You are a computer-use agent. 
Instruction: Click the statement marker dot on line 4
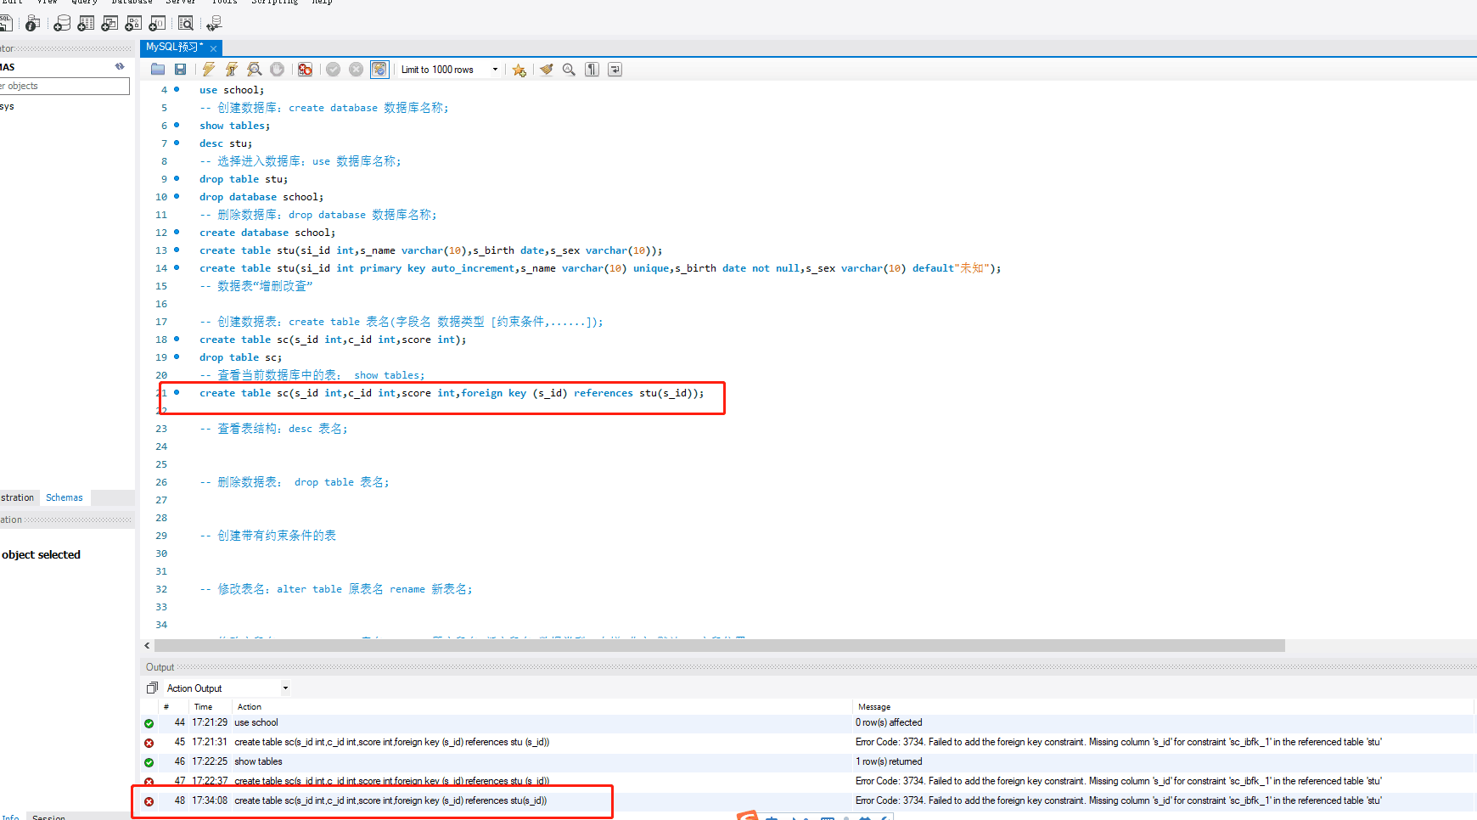tap(177, 89)
